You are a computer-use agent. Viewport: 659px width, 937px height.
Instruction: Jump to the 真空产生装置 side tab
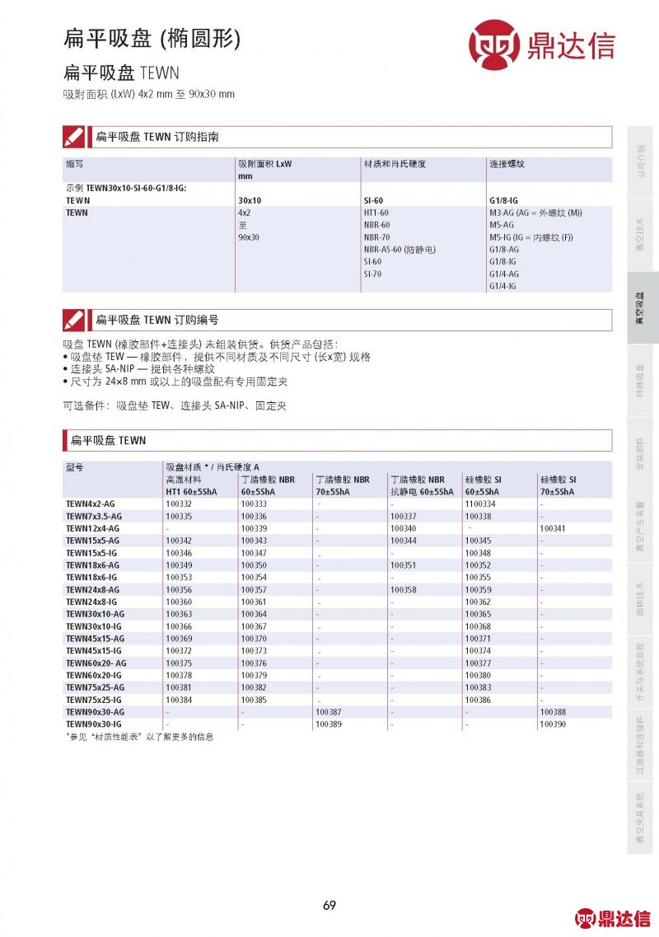(x=640, y=527)
